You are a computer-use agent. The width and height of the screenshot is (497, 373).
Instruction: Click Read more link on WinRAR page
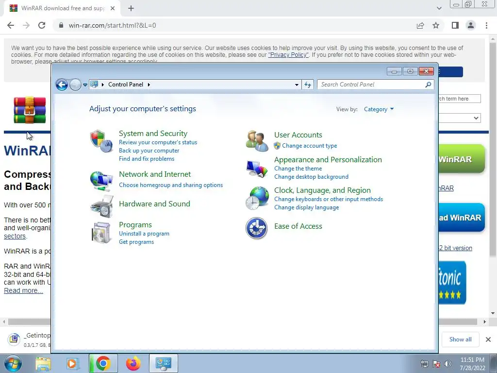[x=23, y=290]
